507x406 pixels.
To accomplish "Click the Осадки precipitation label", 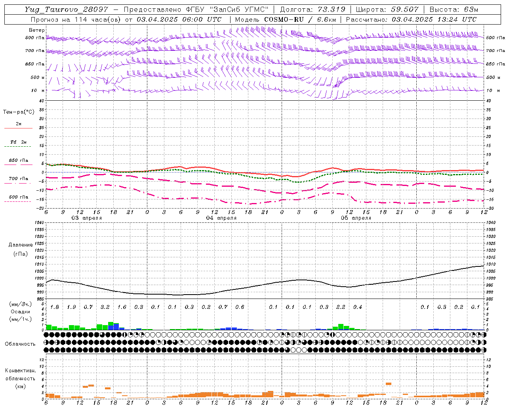I will click(x=20, y=312).
